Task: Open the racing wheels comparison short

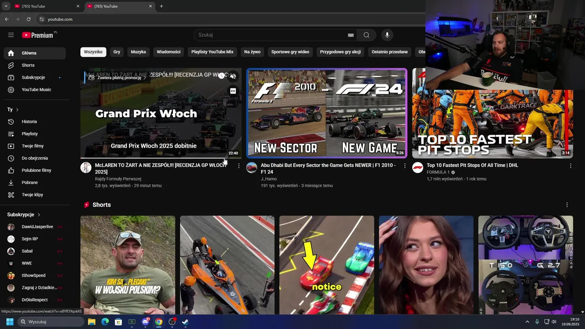Action: [x=526, y=265]
